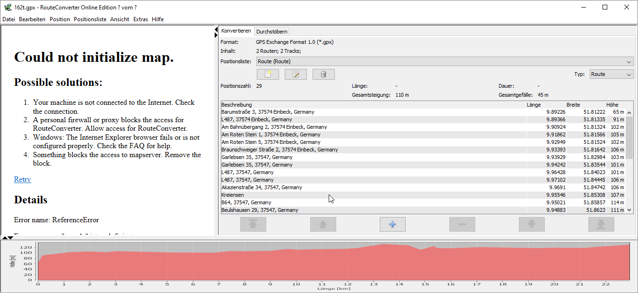This screenshot has height=293, width=638.
Task: Click the position list scrollbar up arrow
Action: tap(629, 113)
